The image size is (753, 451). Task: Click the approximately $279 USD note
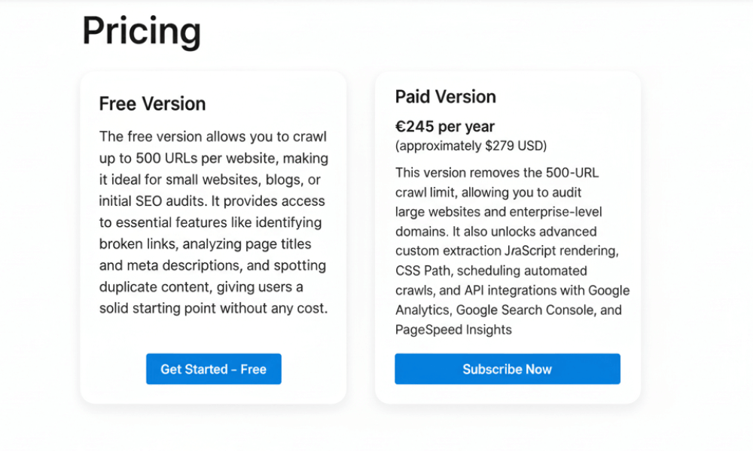(471, 145)
